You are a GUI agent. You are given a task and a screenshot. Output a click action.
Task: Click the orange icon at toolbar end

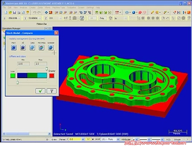point(189,12)
